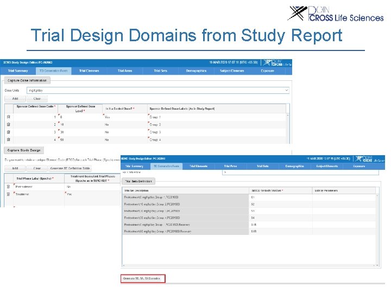The width and height of the screenshot is (391, 293).
Task: Open Trial Summary tab in dose information window
Action: (18, 71)
